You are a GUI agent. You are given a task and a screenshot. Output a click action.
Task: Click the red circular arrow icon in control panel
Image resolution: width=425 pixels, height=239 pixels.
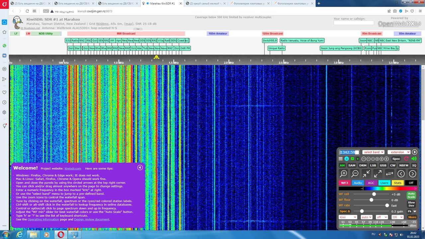[x=406, y=159]
